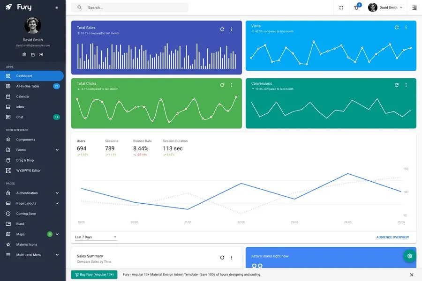Open the notifications bell

point(356,7)
